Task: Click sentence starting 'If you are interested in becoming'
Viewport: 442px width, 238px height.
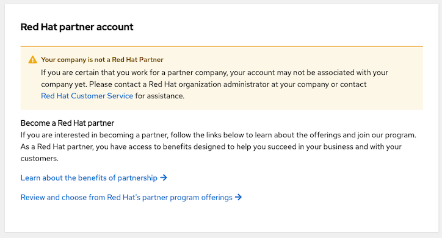Action: click(218, 135)
